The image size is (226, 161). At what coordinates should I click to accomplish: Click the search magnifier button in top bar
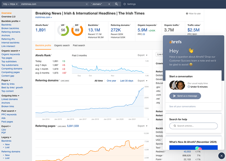(116, 4)
